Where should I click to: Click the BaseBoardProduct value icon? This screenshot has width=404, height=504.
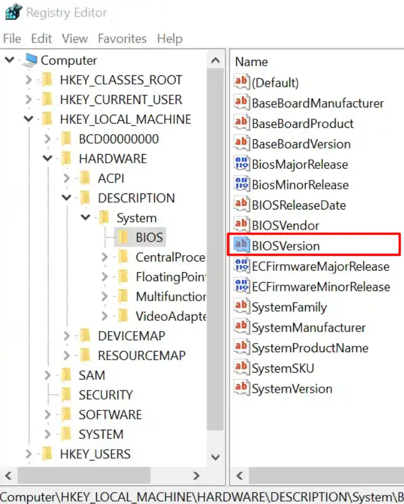242,123
